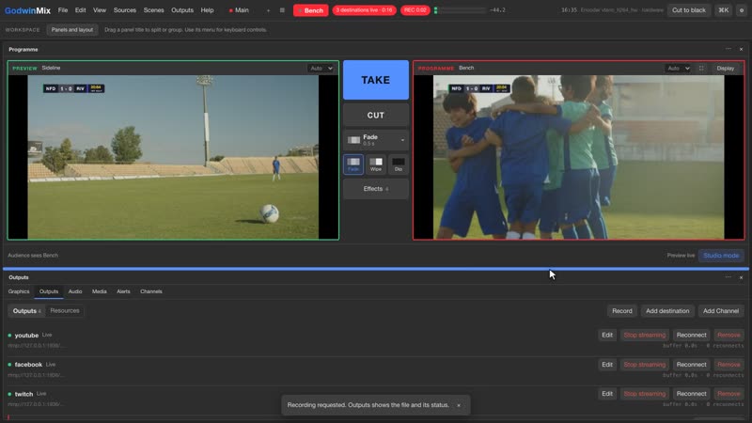752x423 pixels.
Task: Switch to the Audio tab
Action: pos(75,291)
